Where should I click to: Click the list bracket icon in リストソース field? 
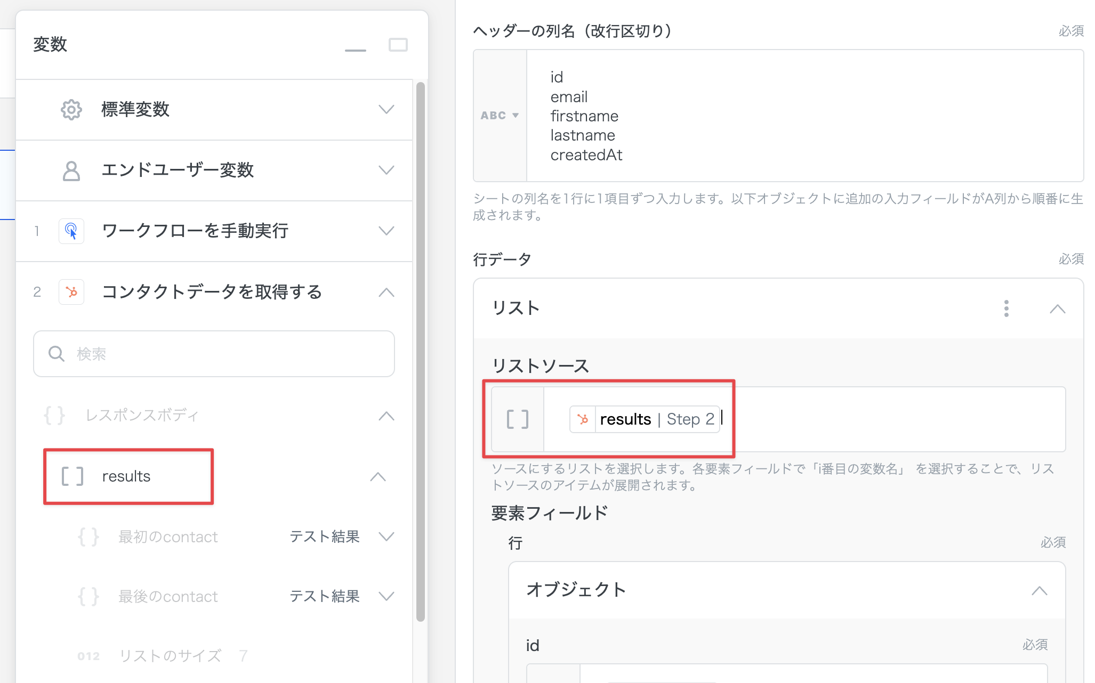click(x=517, y=420)
